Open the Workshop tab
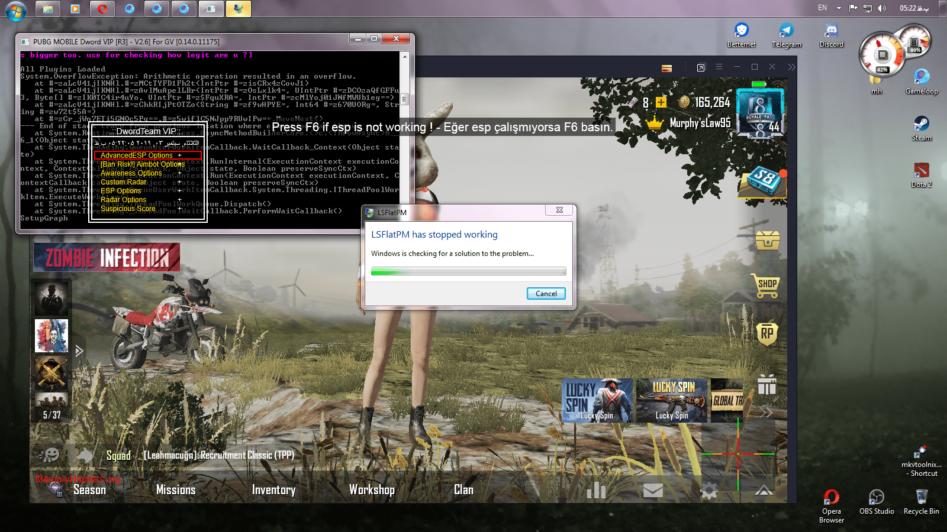Image resolution: width=947 pixels, height=532 pixels. tap(372, 490)
